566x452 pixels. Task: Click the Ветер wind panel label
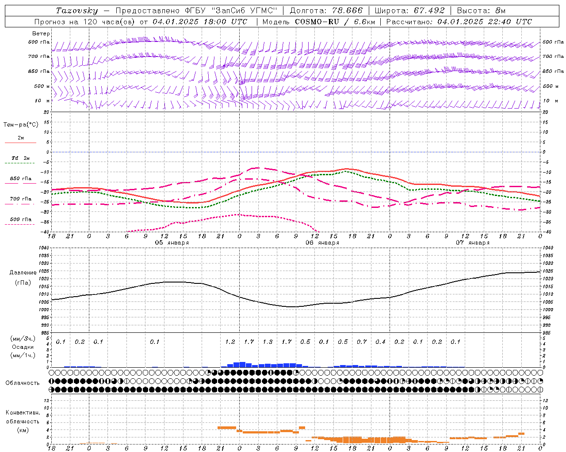(x=41, y=34)
